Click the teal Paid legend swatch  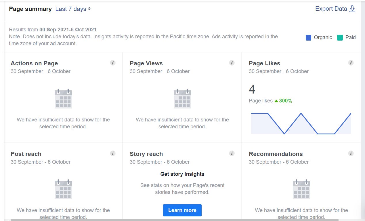pos(340,37)
